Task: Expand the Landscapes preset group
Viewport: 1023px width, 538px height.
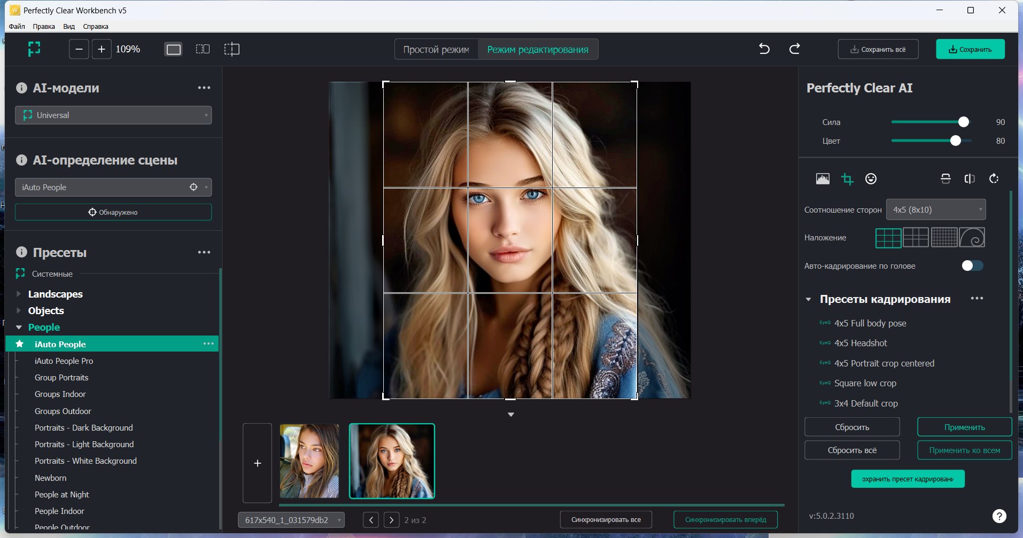Action: pos(19,294)
